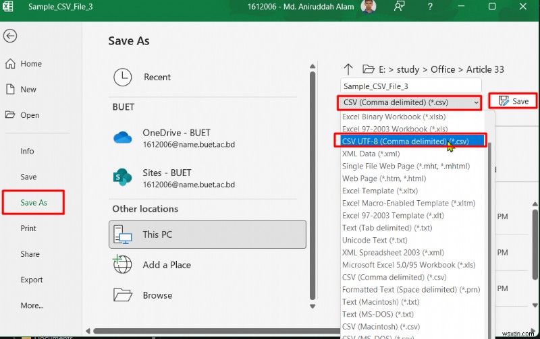The height and width of the screenshot is (339, 540).
Task: Click More... in the sidebar
Action: click(x=32, y=305)
